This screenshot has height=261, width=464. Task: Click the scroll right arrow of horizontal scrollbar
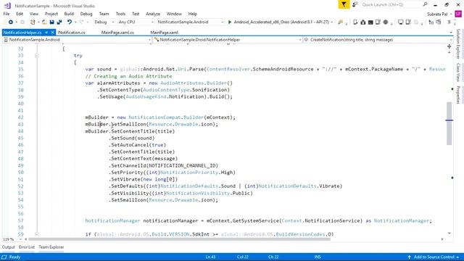click(442, 239)
